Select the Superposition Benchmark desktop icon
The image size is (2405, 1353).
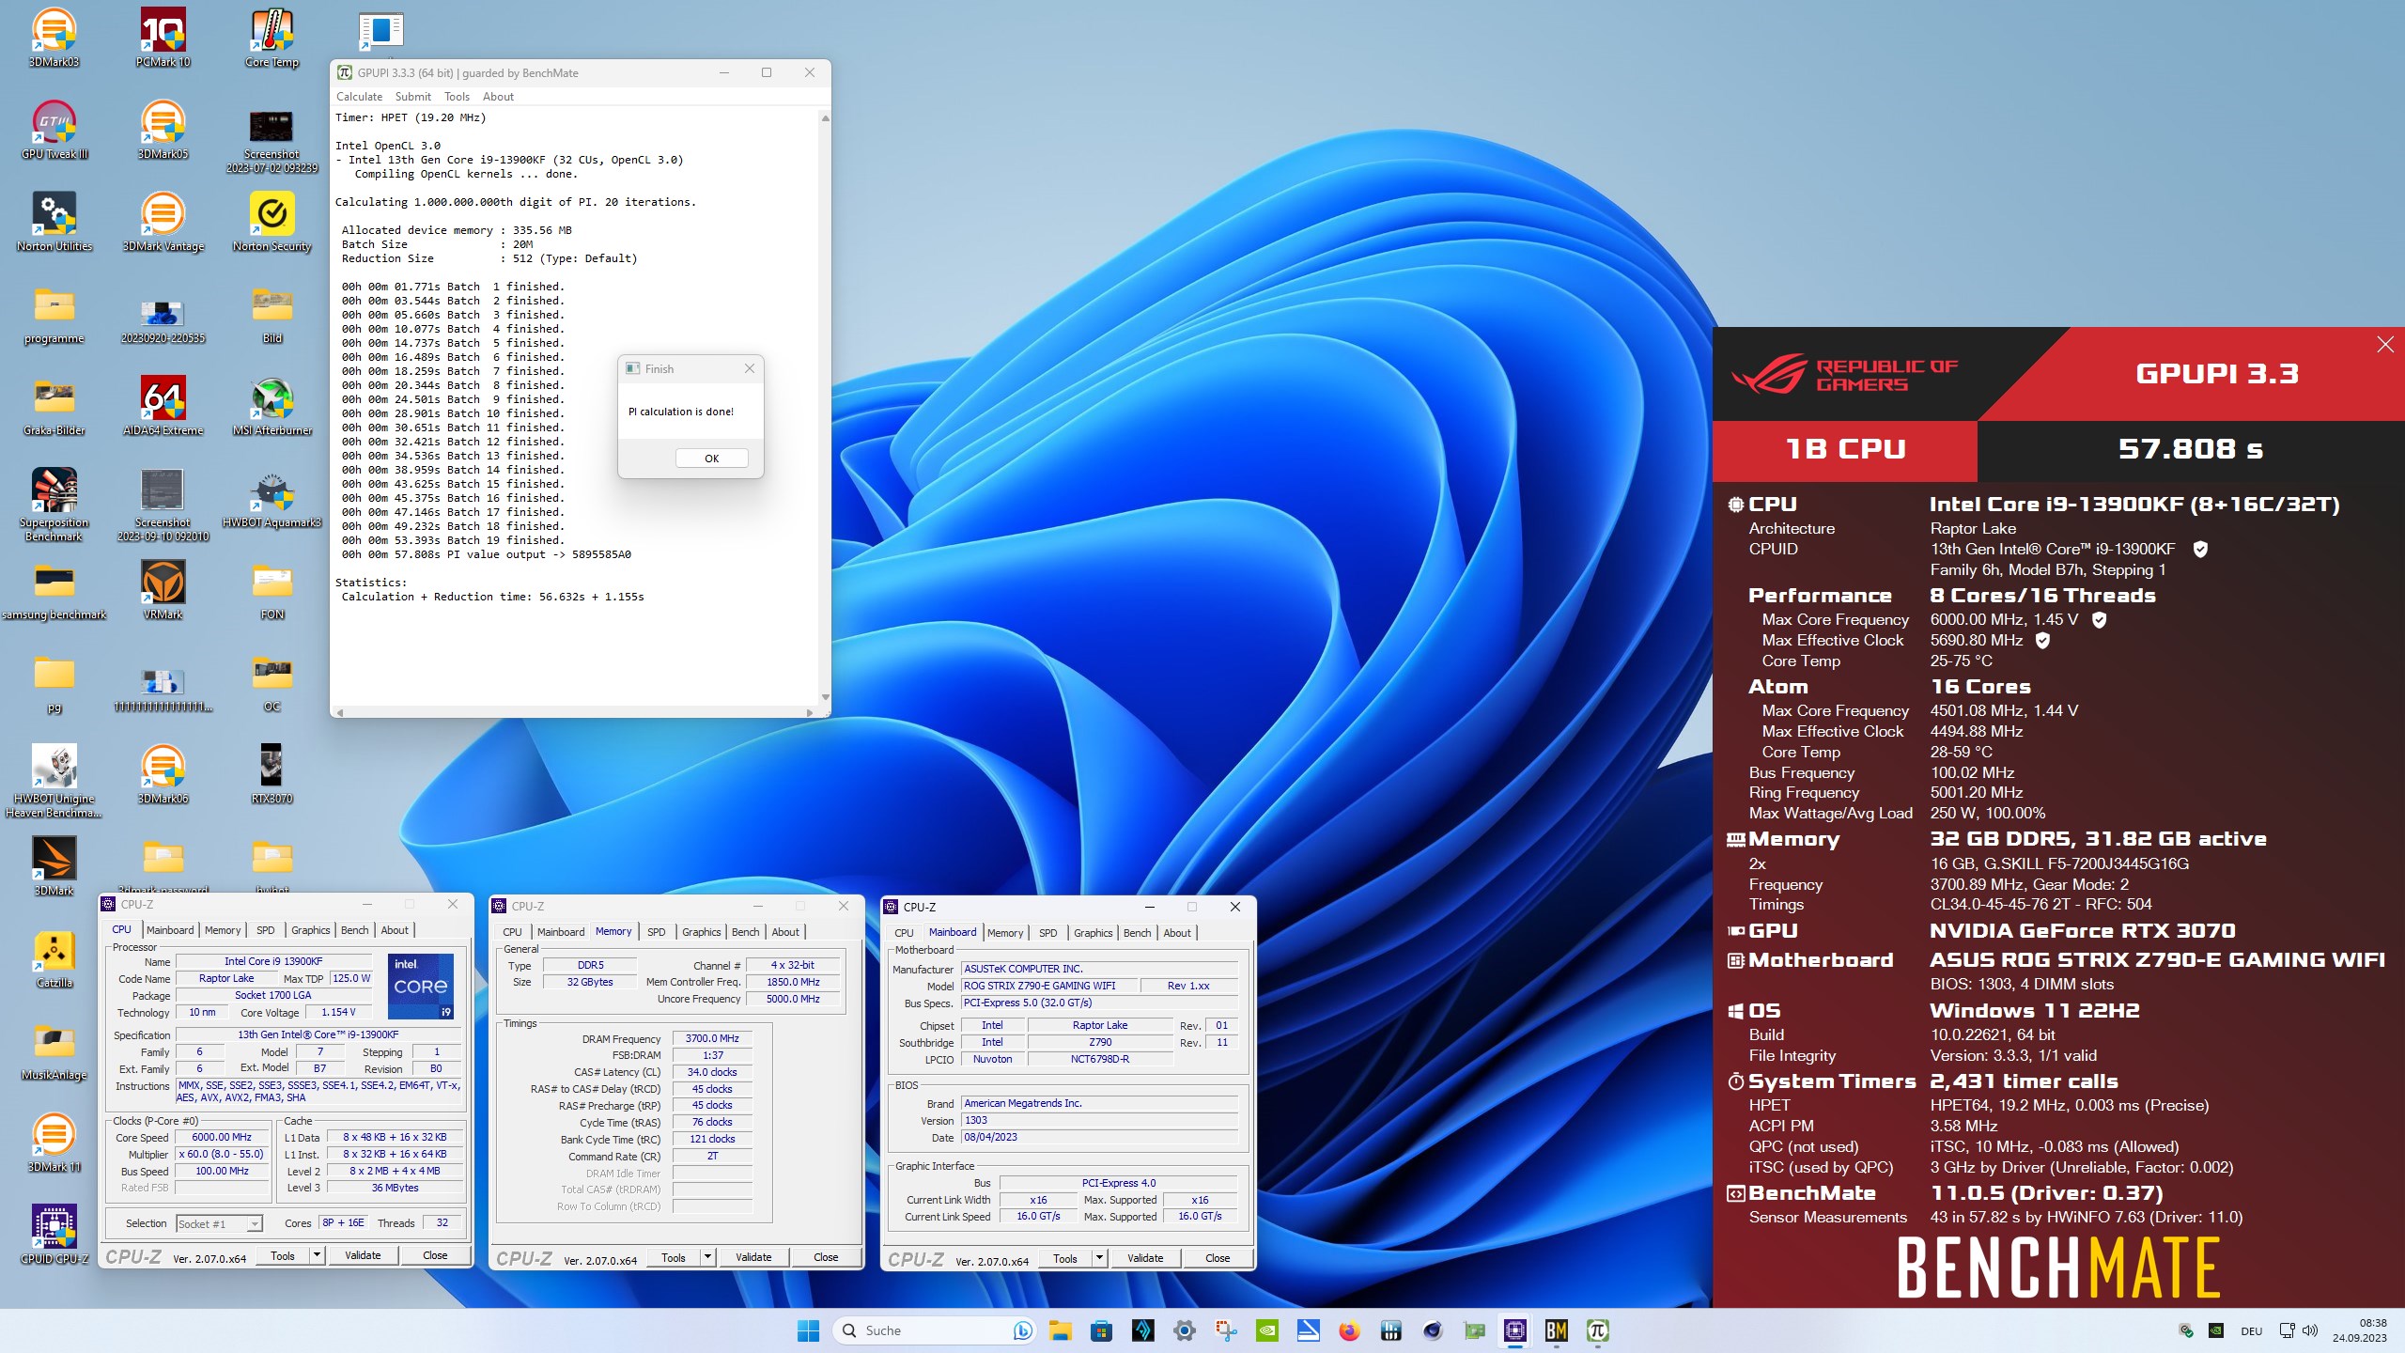point(54,505)
